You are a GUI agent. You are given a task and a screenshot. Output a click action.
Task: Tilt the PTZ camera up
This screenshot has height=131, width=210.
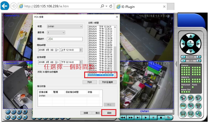191,36
